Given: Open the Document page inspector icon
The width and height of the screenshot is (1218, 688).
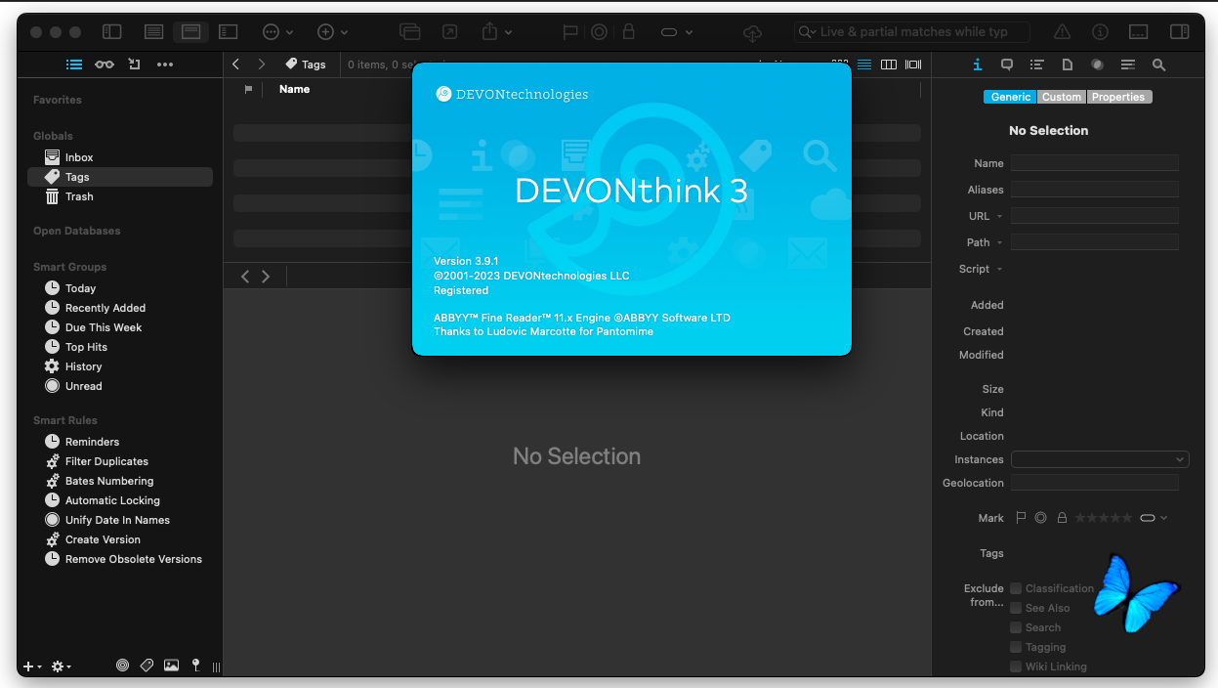Looking at the screenshot, I should point(1068,64).
